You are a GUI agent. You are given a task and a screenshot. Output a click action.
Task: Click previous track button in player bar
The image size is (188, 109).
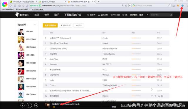(x=22, y=105)
